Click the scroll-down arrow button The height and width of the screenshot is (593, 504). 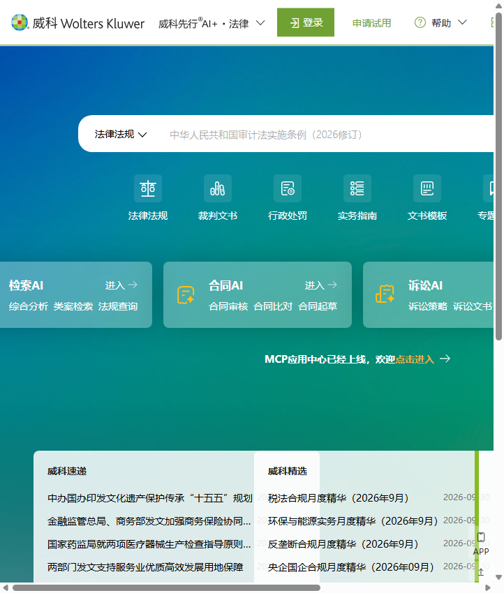click(x=499, y=577)
